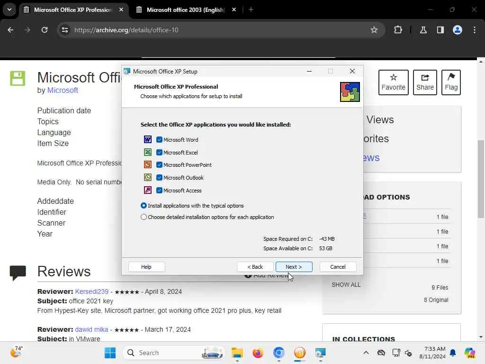Open notifications bell in taskbar

click(x=453, y=353)
